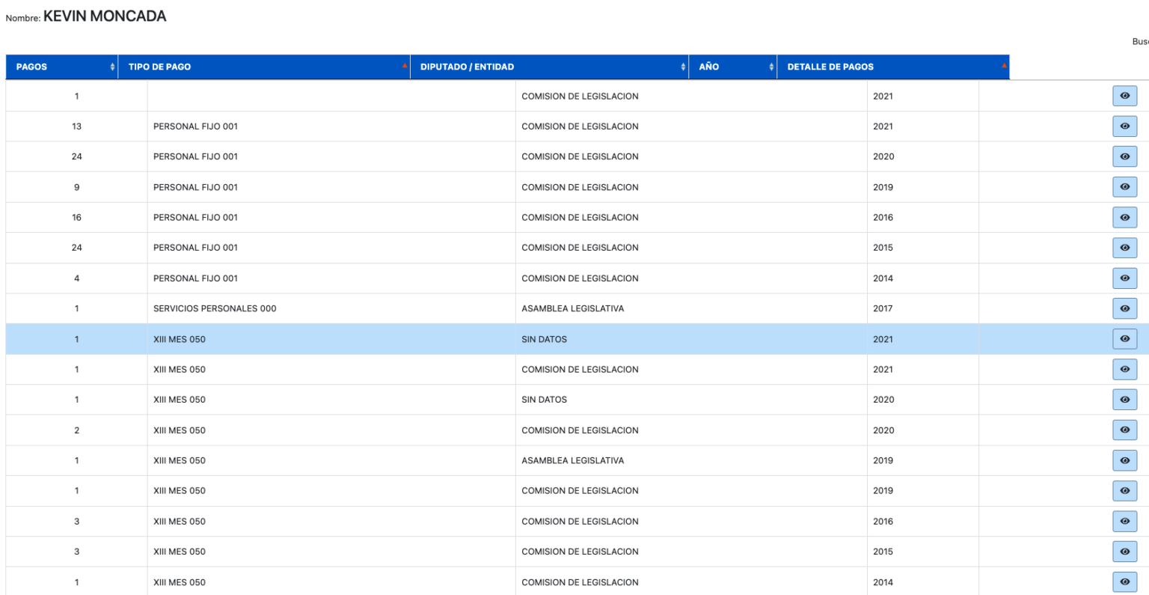View PERSONAL FIJO 001 2015 payment details
The width and height of the screenshot is (1149, 595).
coord(1124,248)
